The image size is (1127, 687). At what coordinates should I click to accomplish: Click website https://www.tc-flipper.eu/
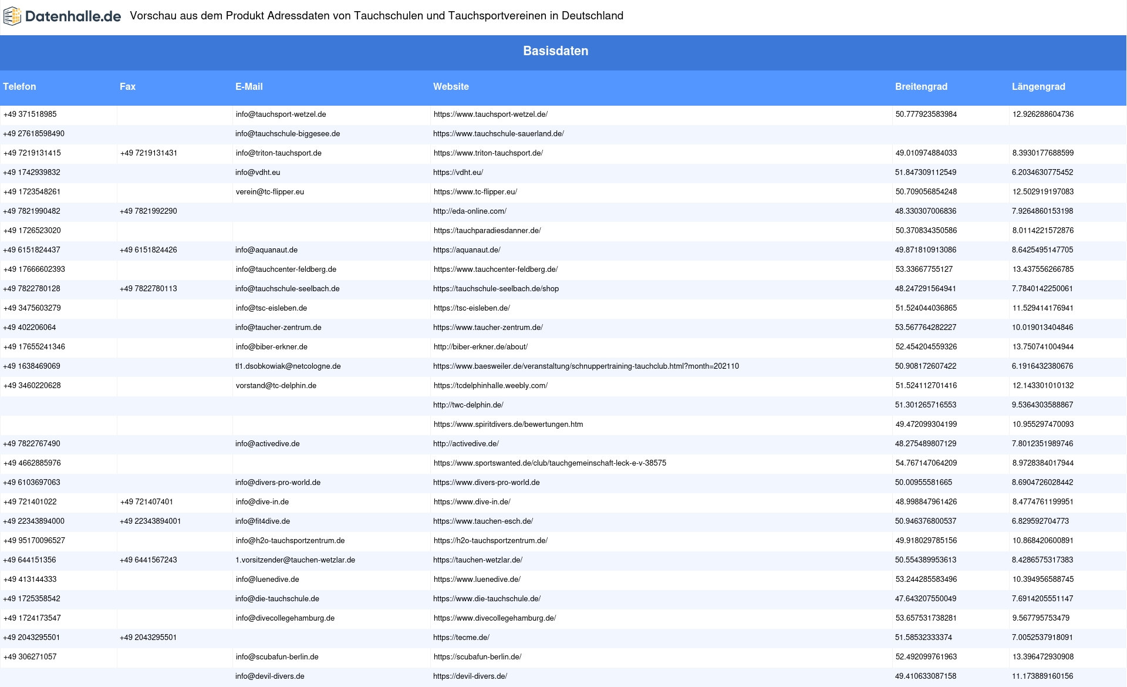click(475, 192)
